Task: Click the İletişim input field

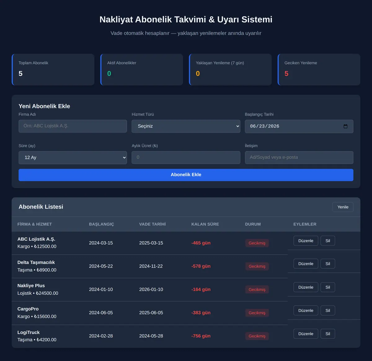Action: (299, 158)
